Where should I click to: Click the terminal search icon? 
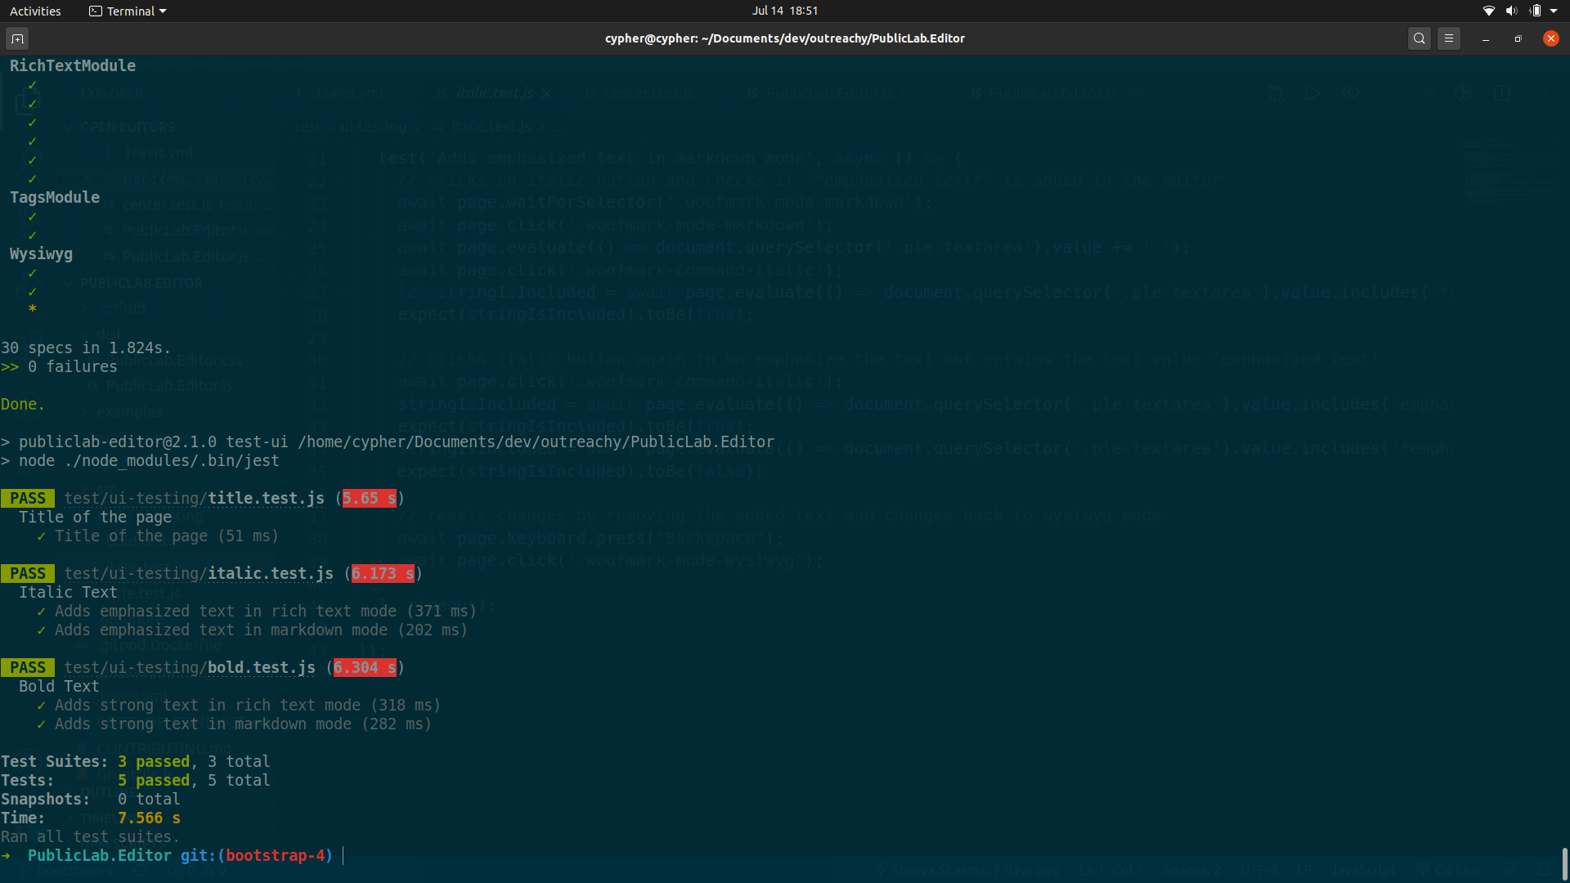point(1420,38)
